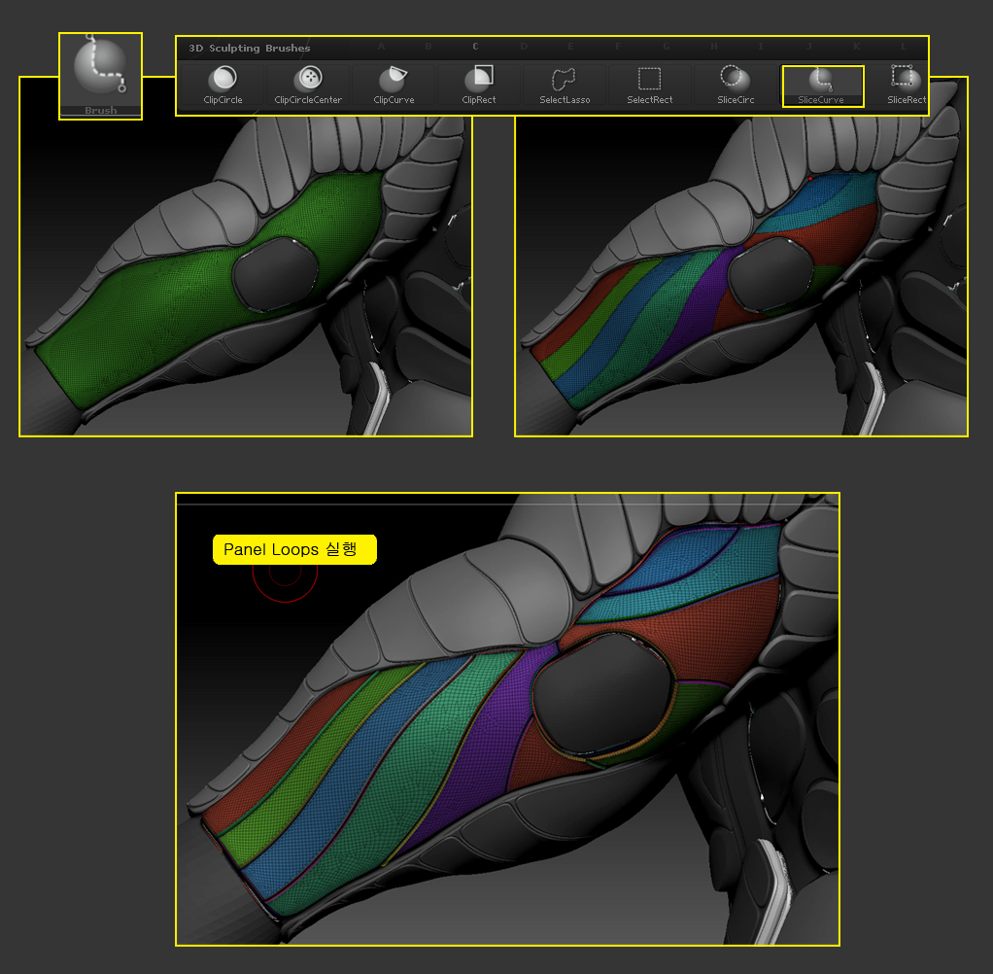The height and width of the screenshot is (974, 993).
Task: Filter brushes by letter A
Action: (x=381, y=47)
